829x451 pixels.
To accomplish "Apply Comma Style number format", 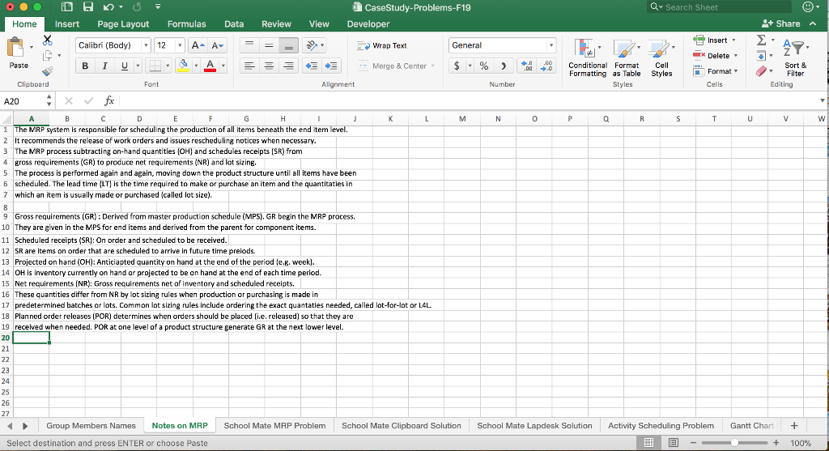I will (504, 66).
